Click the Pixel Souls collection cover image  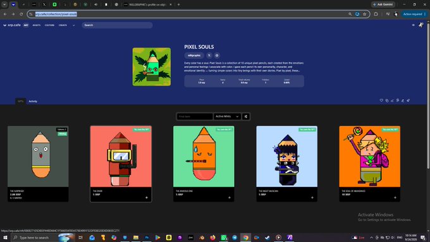click(x=152, y=67)
